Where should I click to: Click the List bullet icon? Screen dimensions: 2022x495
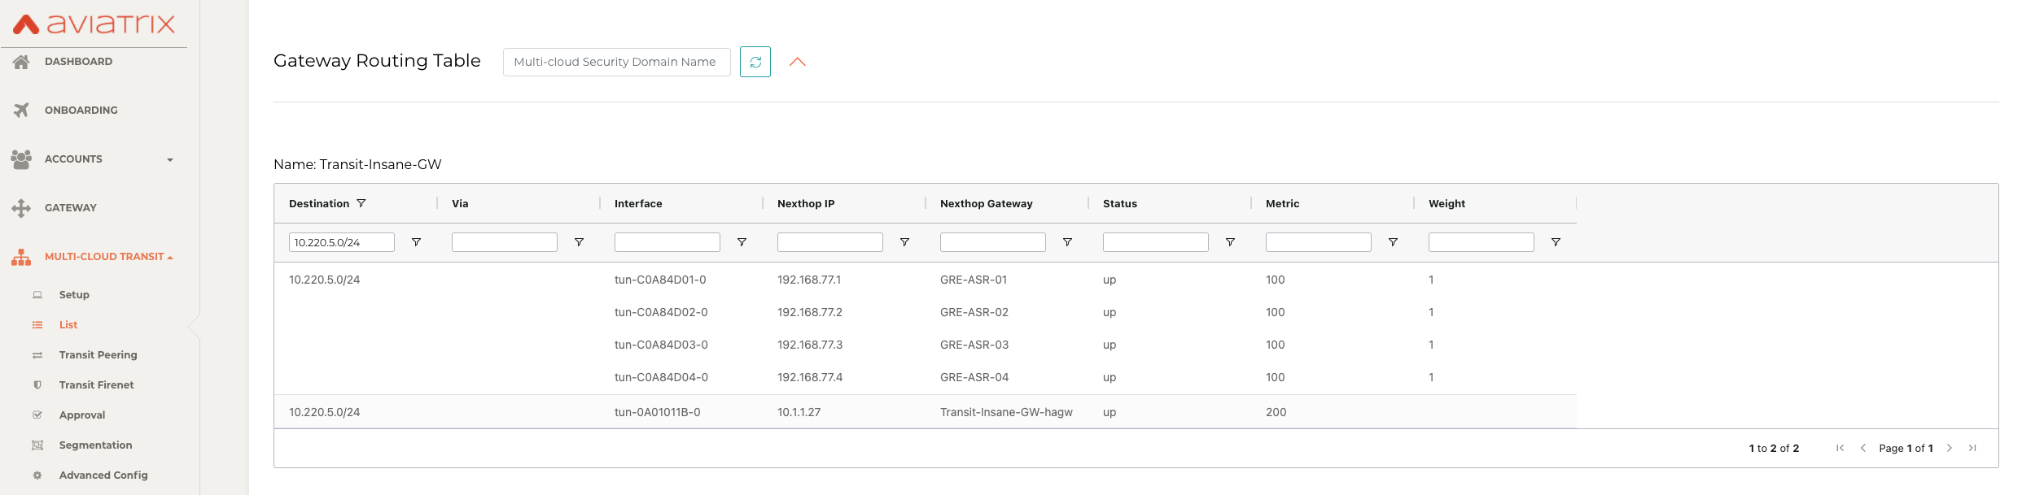coord(37,325)
